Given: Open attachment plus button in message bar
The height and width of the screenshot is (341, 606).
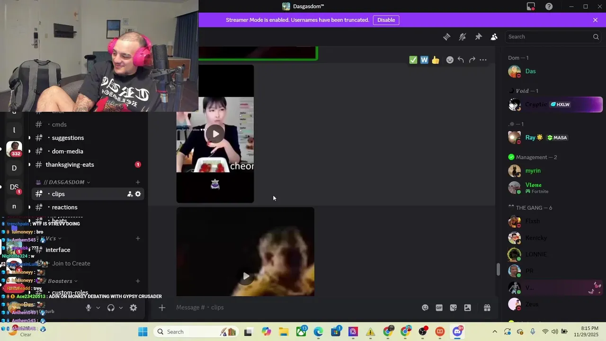Looking at the screenshot, I should coord(162,307).
